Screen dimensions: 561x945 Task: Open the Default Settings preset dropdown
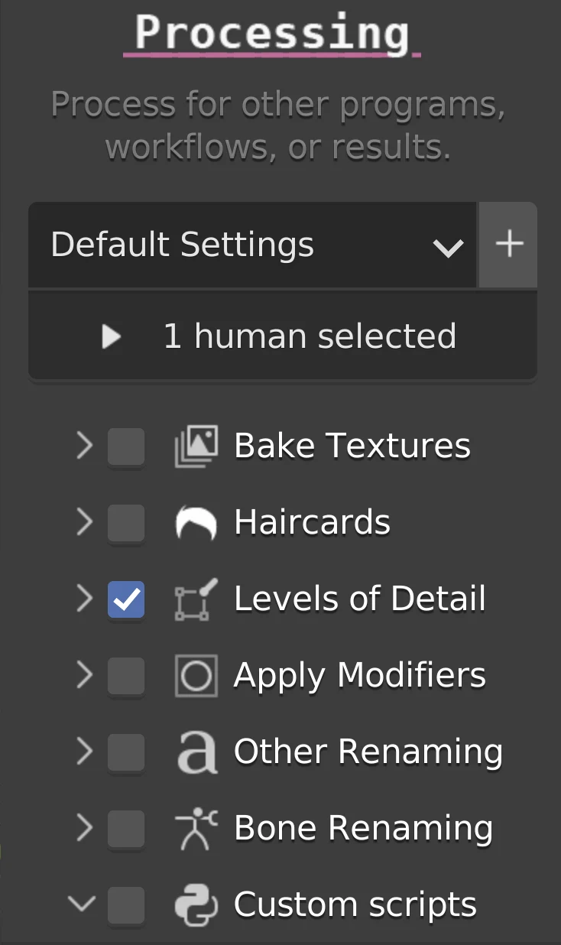(252, 245)
